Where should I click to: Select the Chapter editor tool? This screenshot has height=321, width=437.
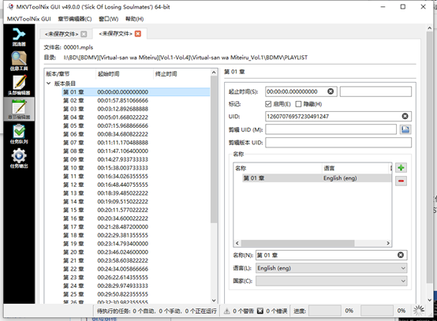19,109
